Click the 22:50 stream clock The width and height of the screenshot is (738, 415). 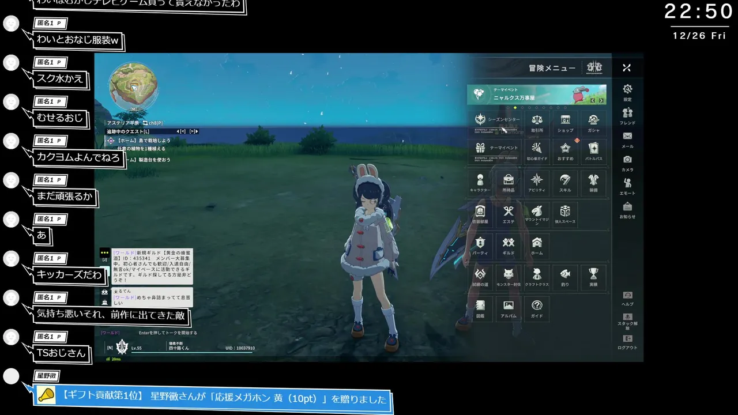(698, 12)
